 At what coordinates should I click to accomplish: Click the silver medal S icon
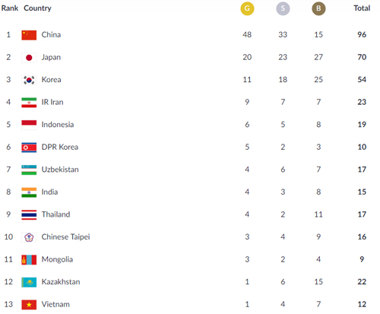283,8
